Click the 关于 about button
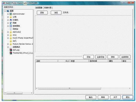 (x=115, y=97)
